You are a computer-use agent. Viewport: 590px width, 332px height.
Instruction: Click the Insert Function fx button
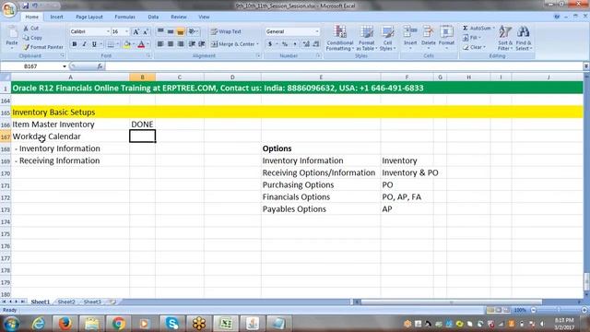pos(100,66)
